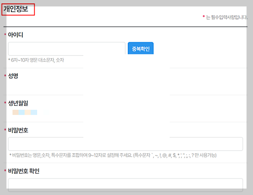Click the password rule hint text
The image size is (253, 195).
(113, 155)
